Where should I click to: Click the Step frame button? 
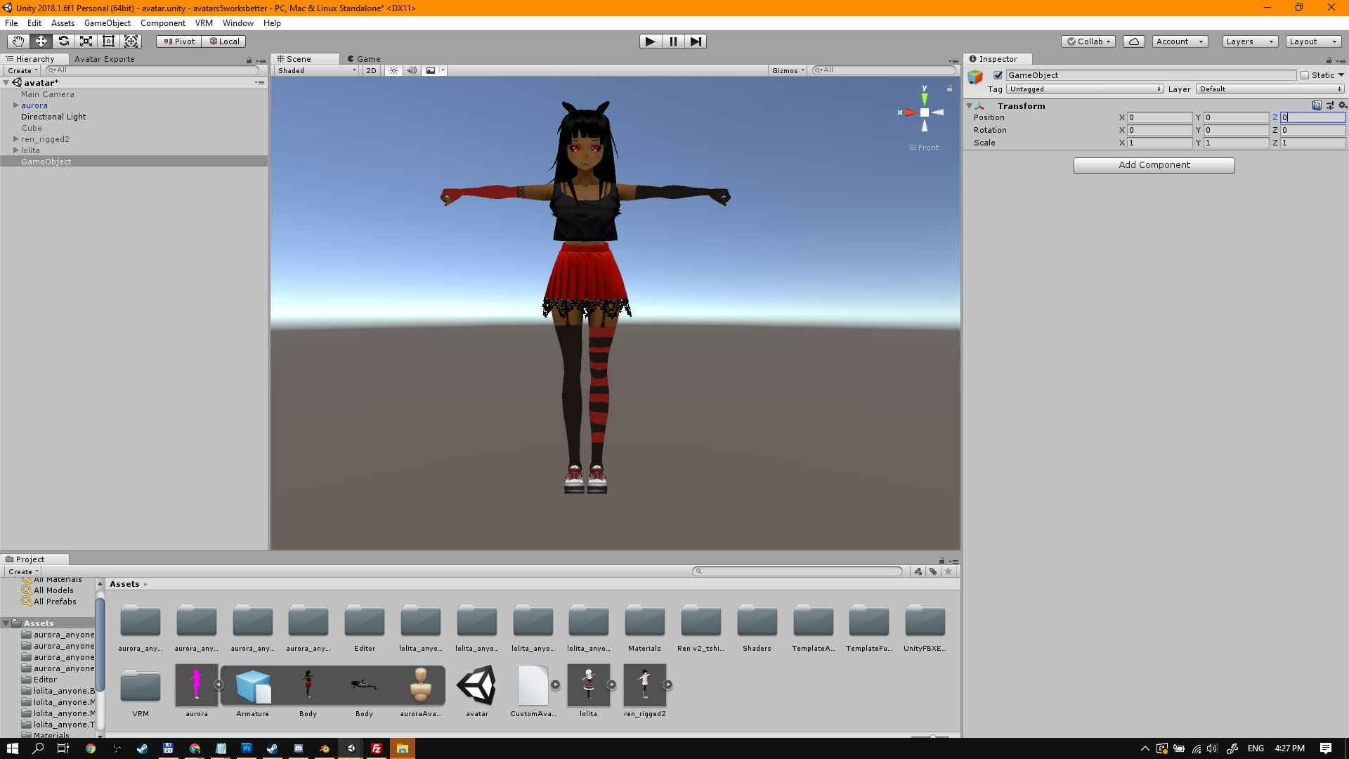tap(695, 41)
